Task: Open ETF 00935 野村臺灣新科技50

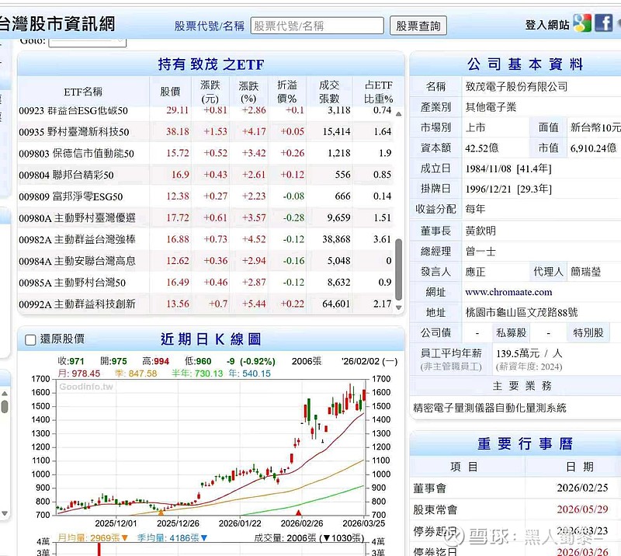Action: [x=74, y=132]
